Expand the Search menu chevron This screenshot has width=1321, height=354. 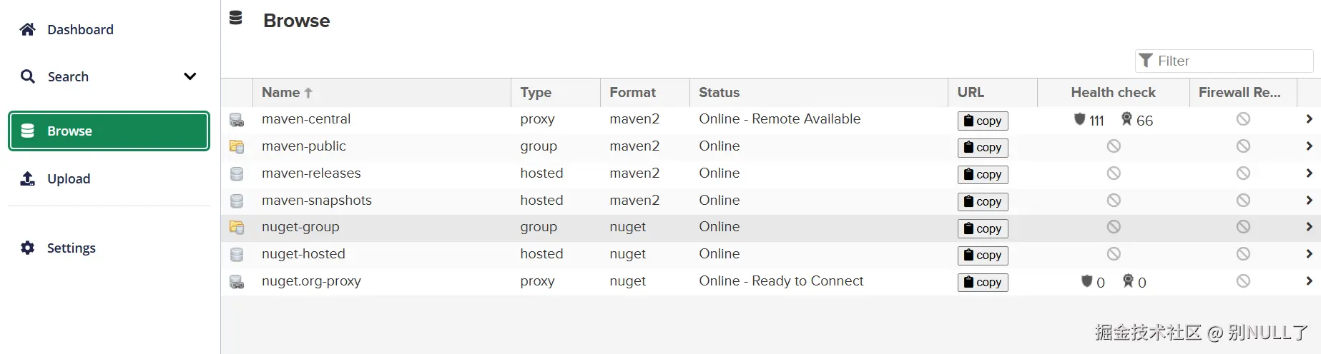tap(190, 76)
